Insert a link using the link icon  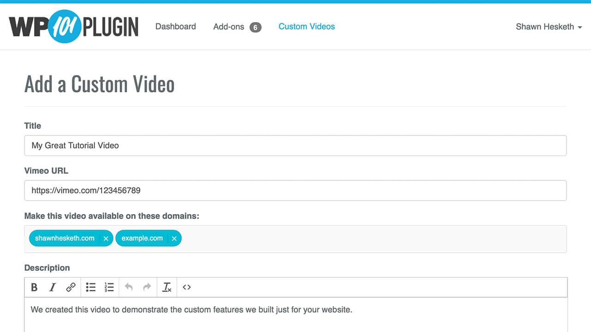click(x=71, y=287)
